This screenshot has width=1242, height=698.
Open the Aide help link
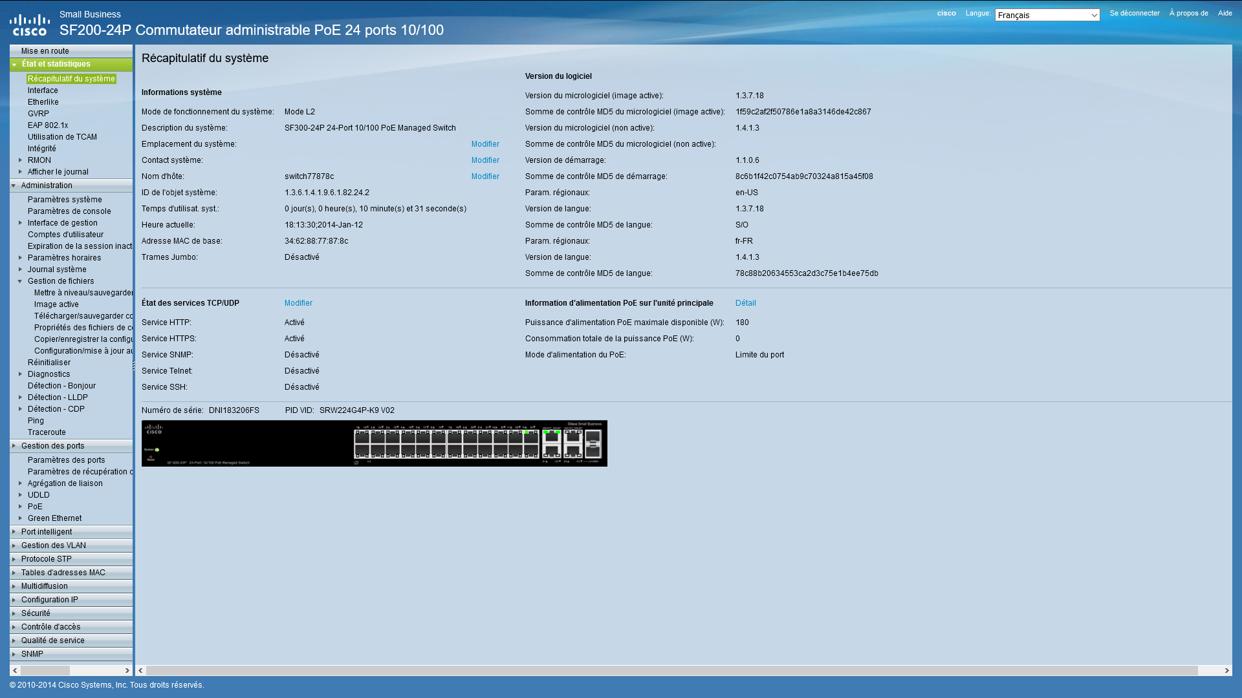coord(1225,13)
